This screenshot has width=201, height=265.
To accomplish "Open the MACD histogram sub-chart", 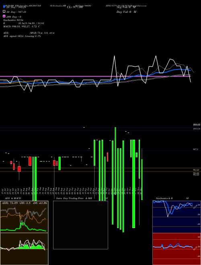I will click(24, 249).
